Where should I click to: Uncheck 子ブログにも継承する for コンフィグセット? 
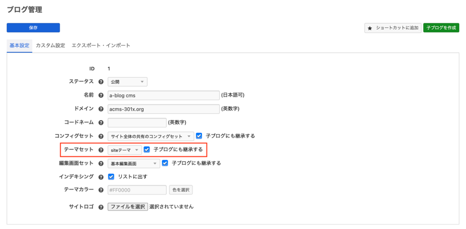199,136
